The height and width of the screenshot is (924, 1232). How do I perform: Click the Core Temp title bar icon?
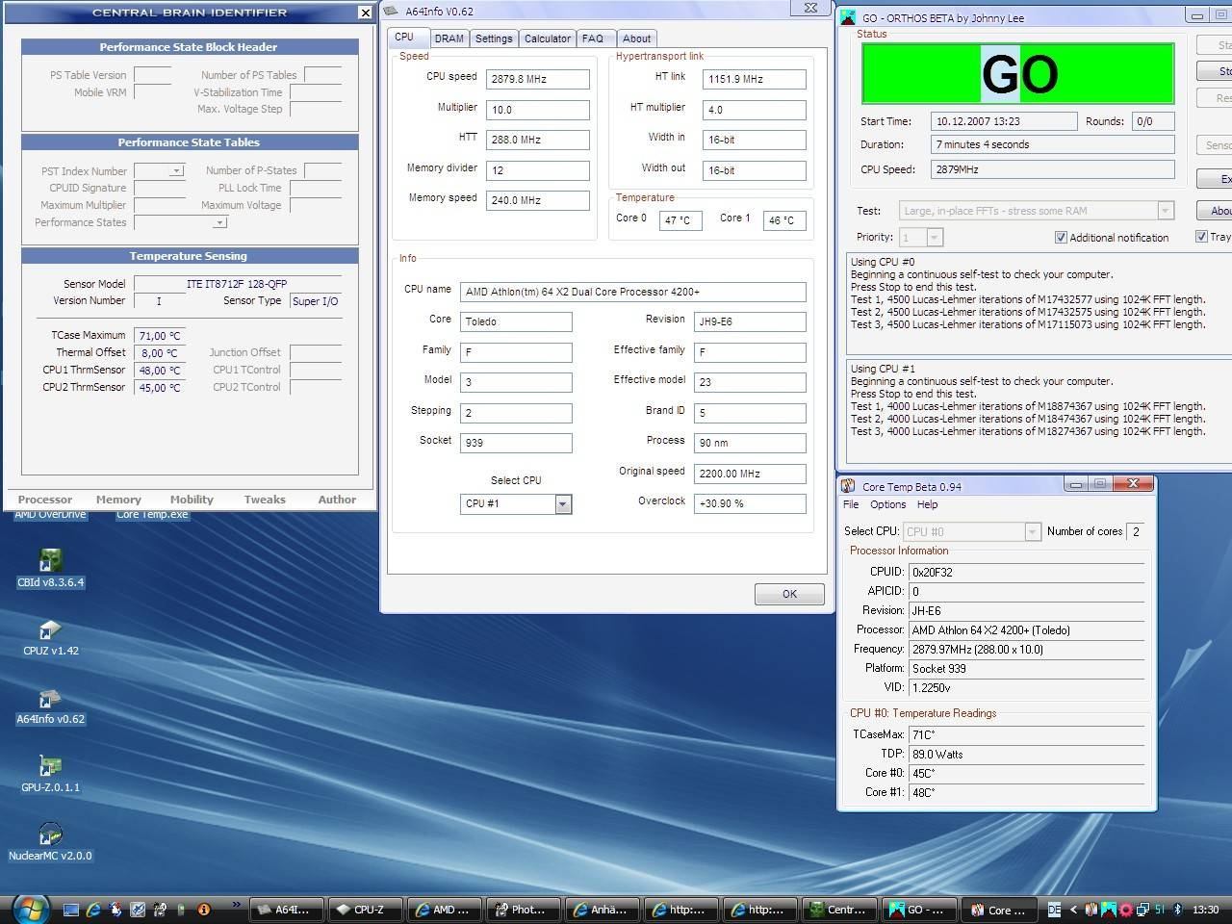click(848, 486)
